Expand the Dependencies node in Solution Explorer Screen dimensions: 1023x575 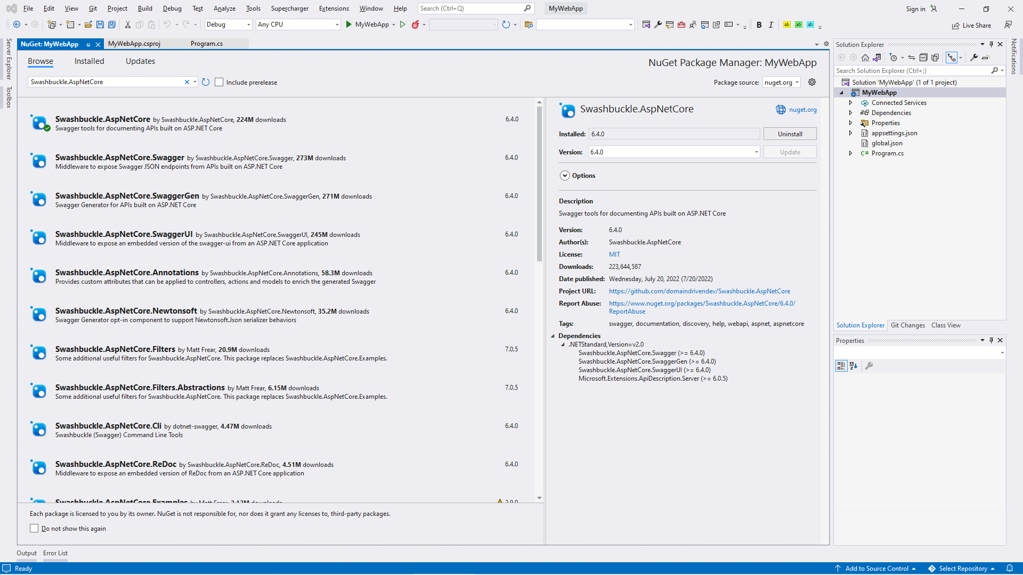click(x=851, y=113)
